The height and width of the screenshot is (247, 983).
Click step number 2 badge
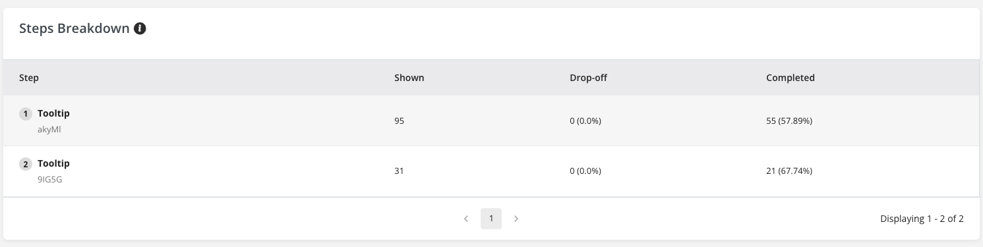[26, 164]
